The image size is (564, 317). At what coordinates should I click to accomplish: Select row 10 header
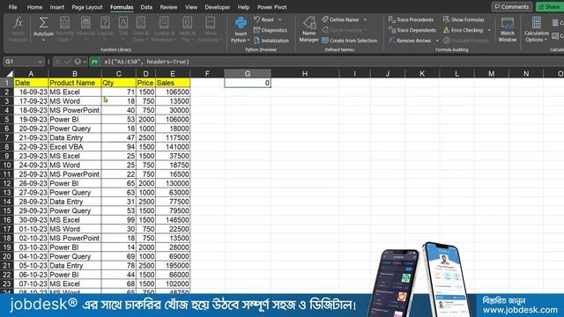[x=7, y=165]
